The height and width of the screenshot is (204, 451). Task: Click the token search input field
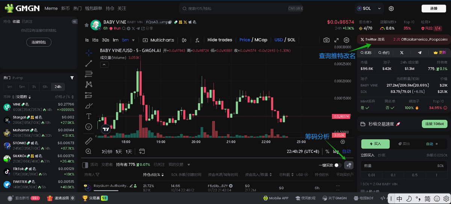pos(241,8)
